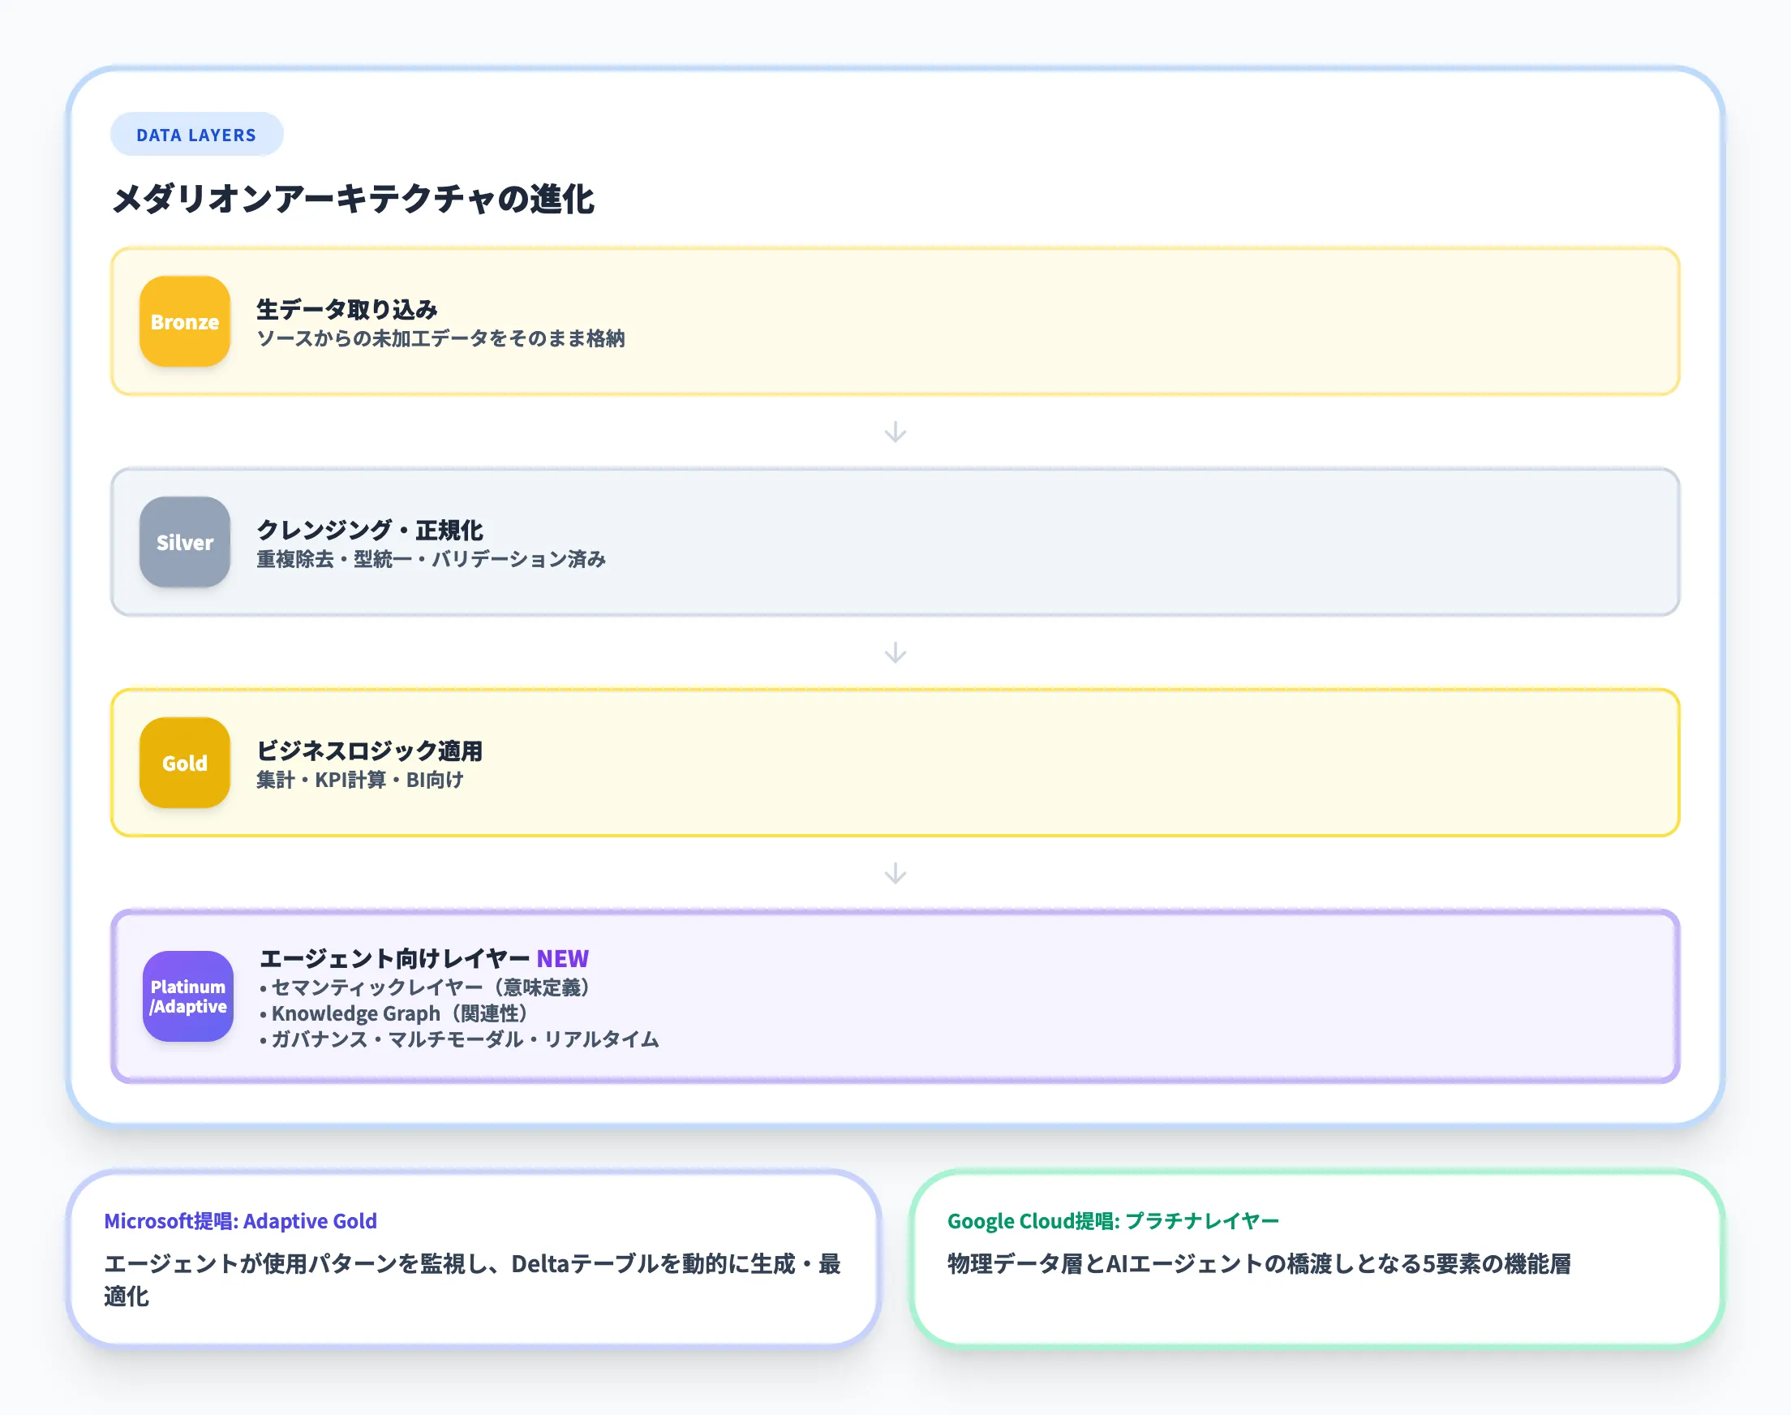1791x1415 pixels.
Task: Open the Google Cloud提唱: プラチナレイヤー link
Action: [1113, 1220]
